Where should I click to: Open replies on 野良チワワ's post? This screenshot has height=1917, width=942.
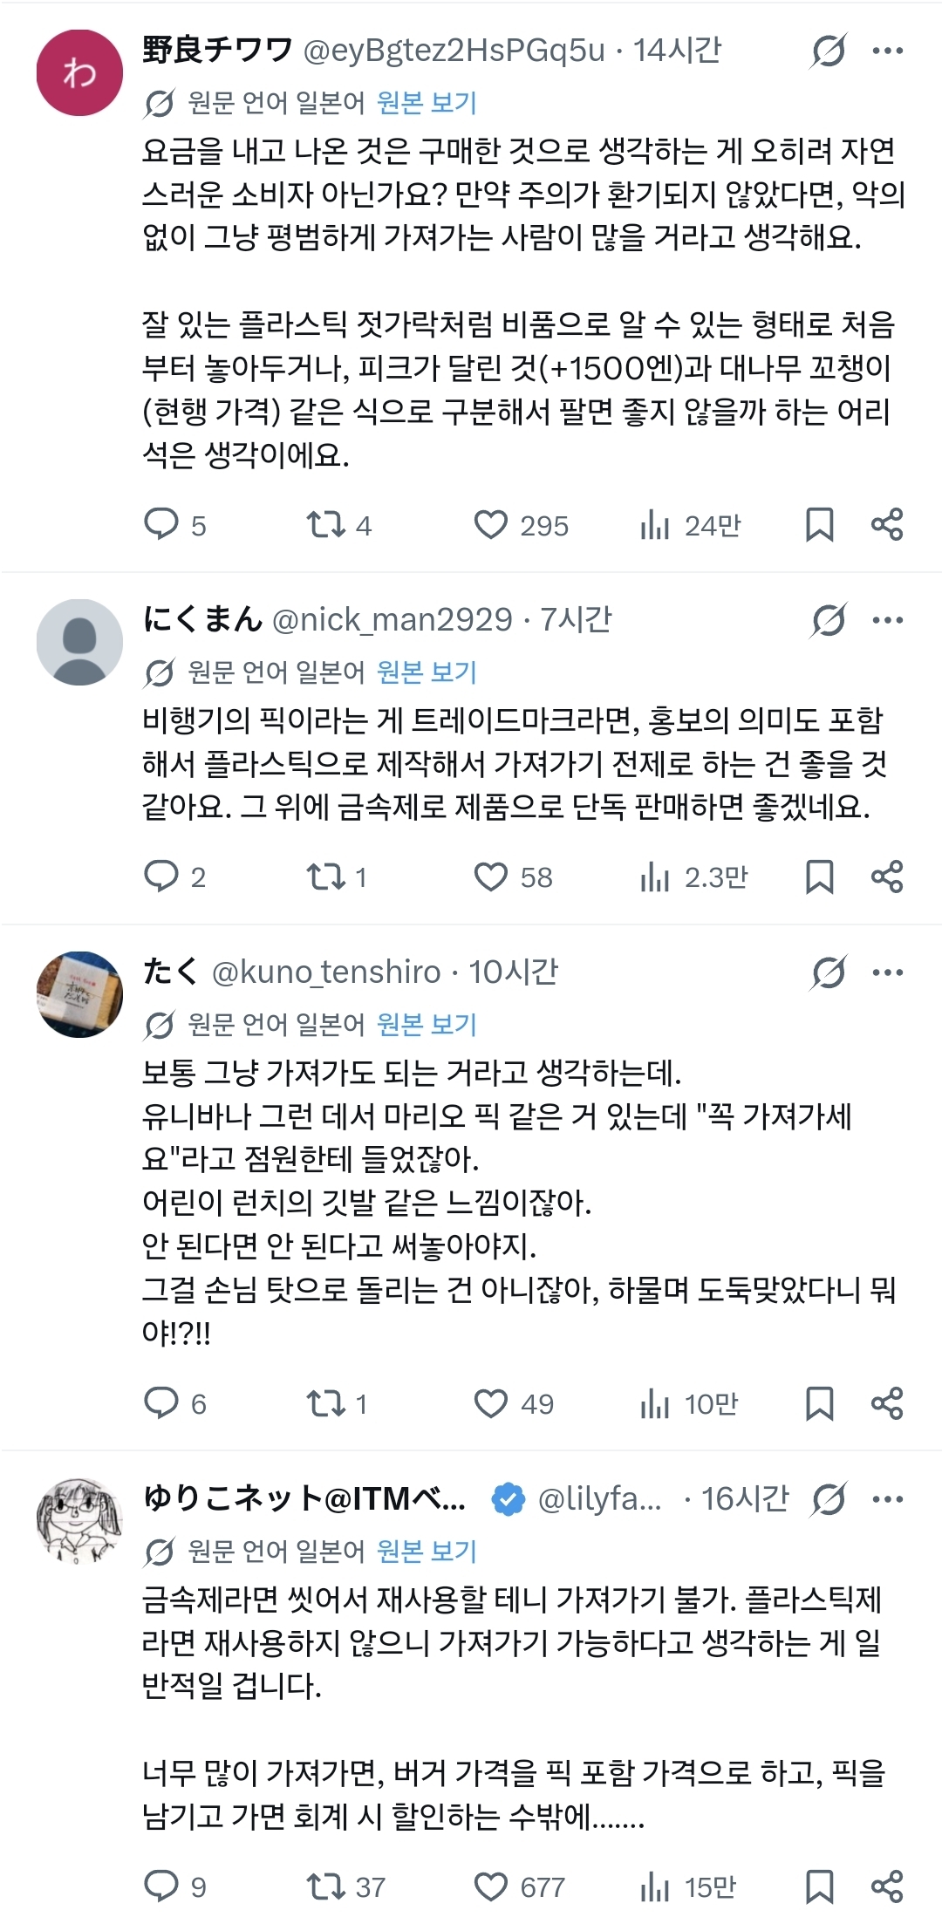coord(161,525)
